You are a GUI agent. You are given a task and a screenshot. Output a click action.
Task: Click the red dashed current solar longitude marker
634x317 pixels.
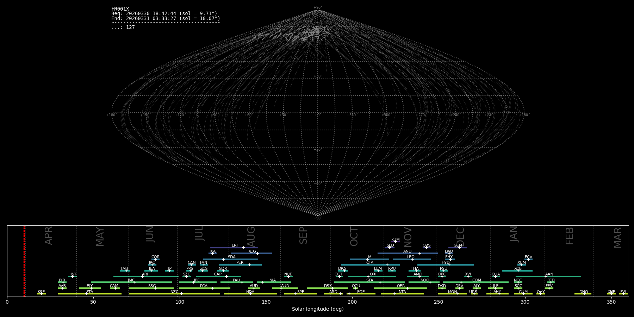pos(24,261)
